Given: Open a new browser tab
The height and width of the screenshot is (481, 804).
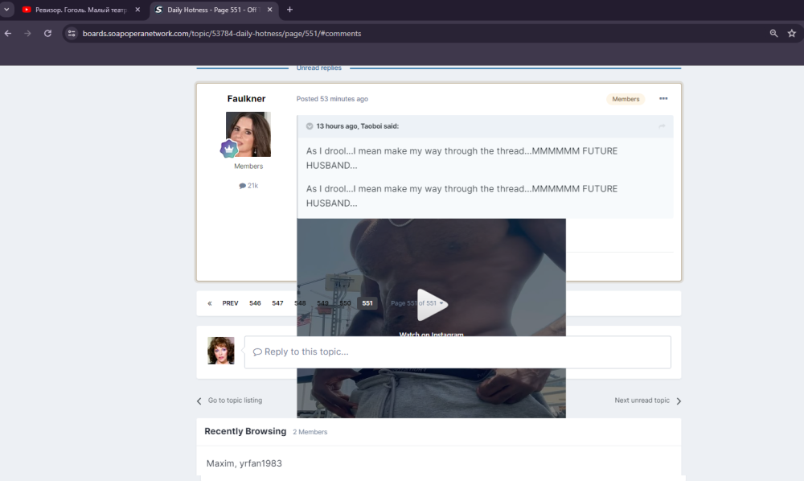Looking at the screenshot, I should (x=289, y=10).
